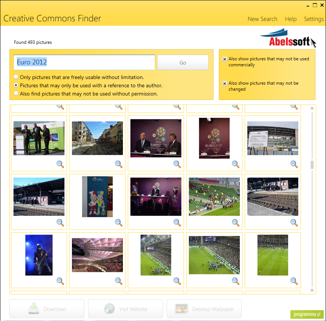
Task: Pick the two seated men Euro 2012 thumbnail
Action: [156, 138]
